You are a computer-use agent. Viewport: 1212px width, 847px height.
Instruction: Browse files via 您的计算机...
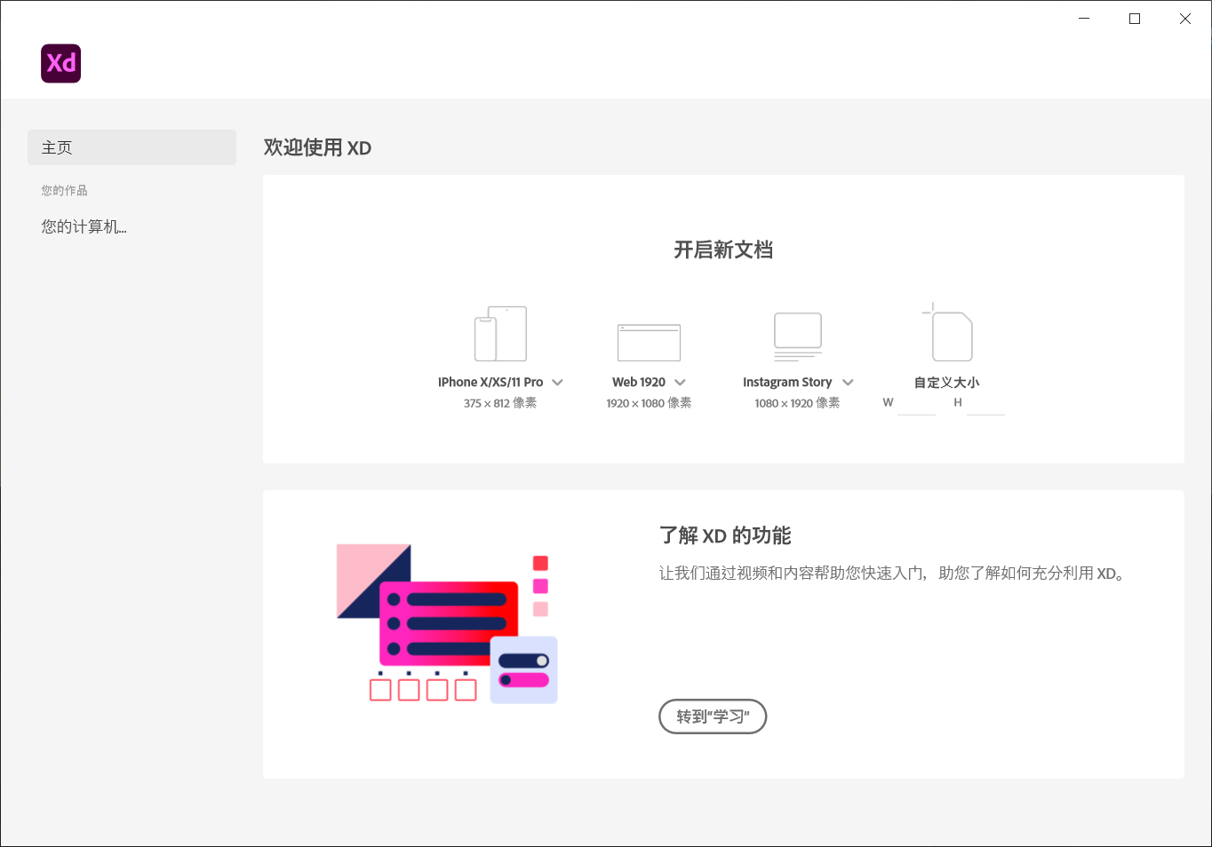[x=84, y=226]
